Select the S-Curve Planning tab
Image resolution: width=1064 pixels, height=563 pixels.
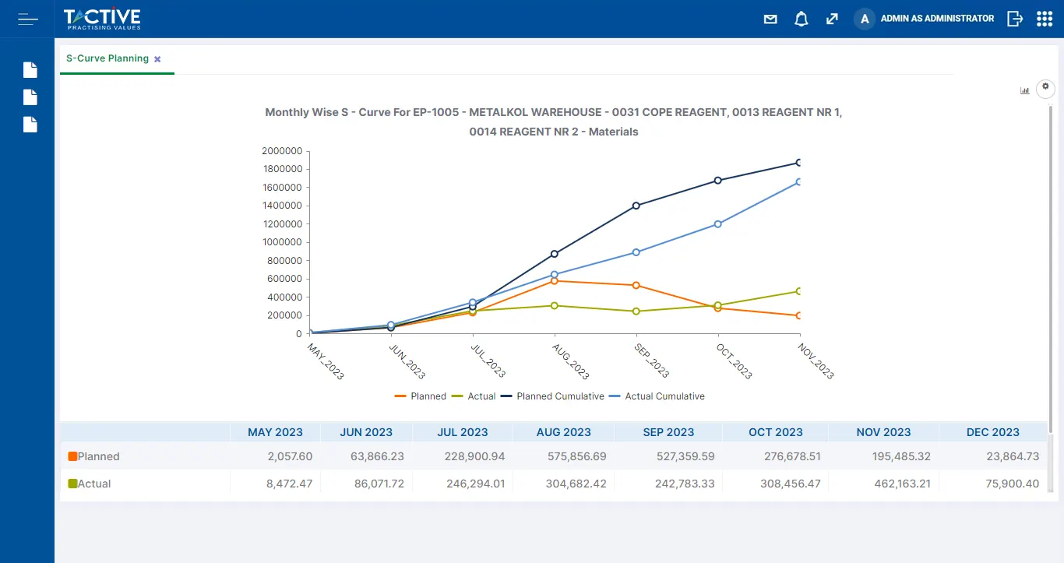pos(107,59)
